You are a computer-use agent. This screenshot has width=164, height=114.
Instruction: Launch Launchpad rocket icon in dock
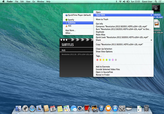tap(25, 108)
